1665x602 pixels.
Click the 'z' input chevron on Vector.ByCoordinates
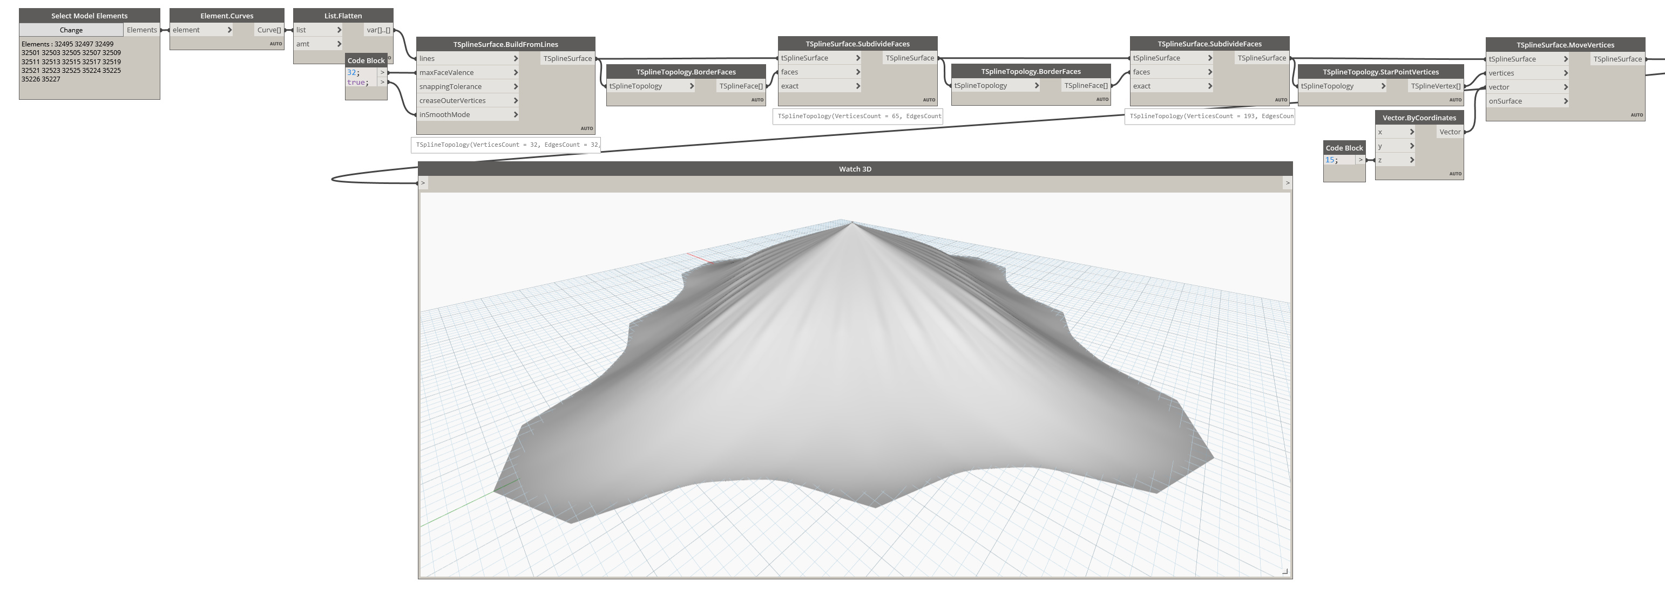point(1412,160)
